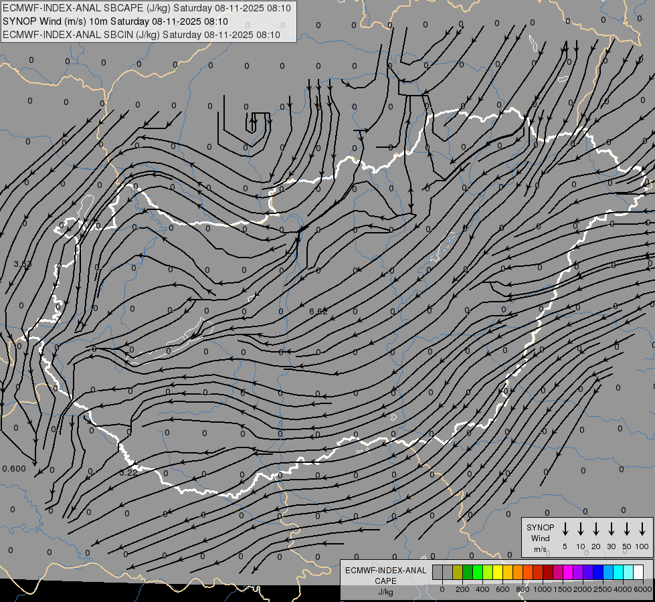655x602 pixels.
Task: Click the m/s unit in wind legend
Action: pyautogui.click(x=540, y=549)
